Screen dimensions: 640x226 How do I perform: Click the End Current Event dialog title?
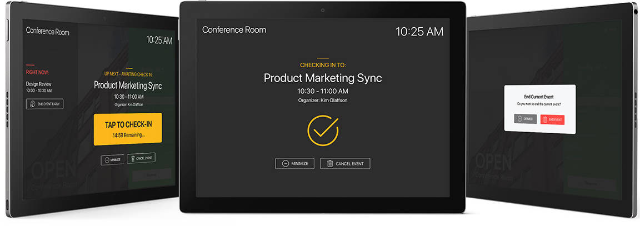[539, 97]
